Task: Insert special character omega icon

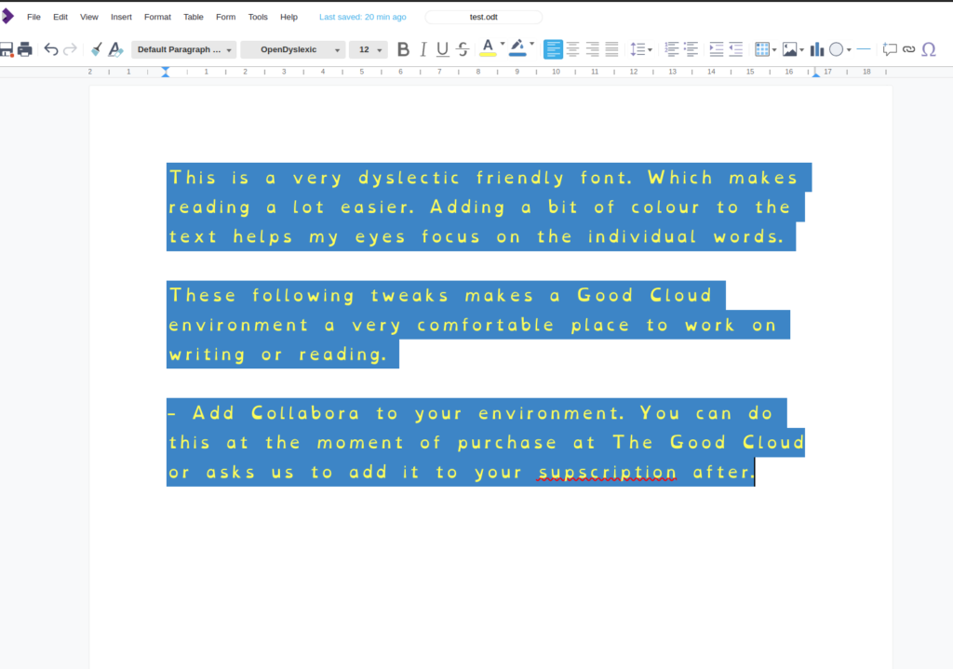Action: (929, 49)
